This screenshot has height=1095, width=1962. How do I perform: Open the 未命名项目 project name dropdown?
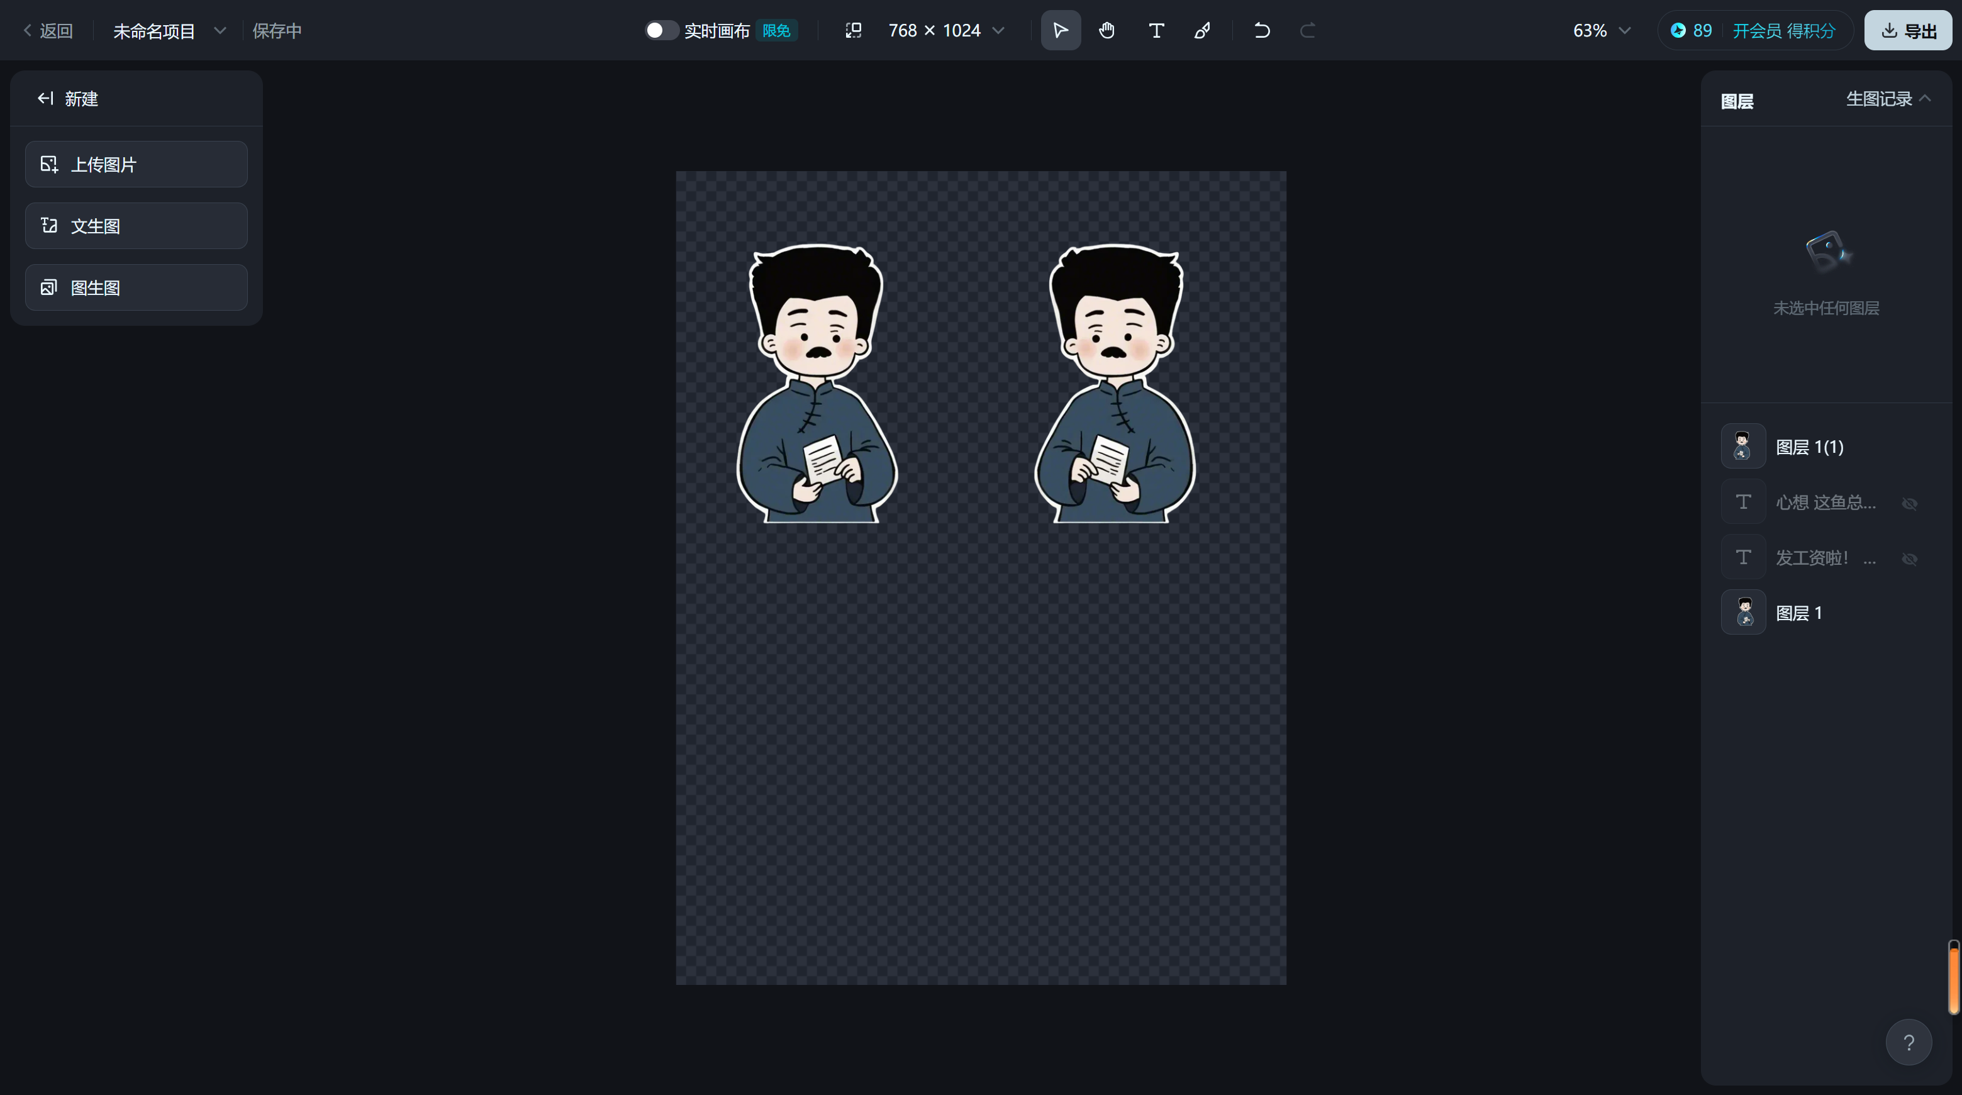pyautogui.click(x=220, y=30)
